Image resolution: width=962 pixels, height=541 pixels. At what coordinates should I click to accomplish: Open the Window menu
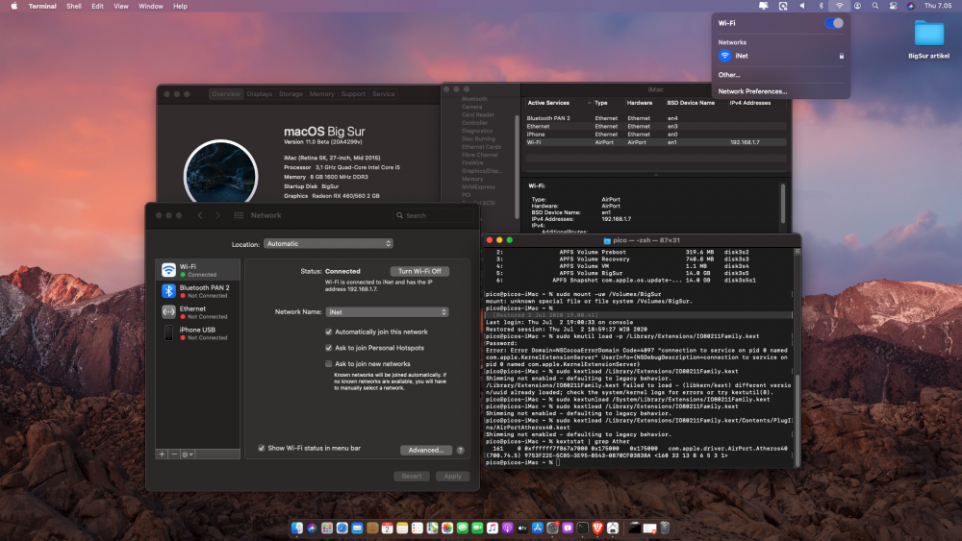(150, 6)
